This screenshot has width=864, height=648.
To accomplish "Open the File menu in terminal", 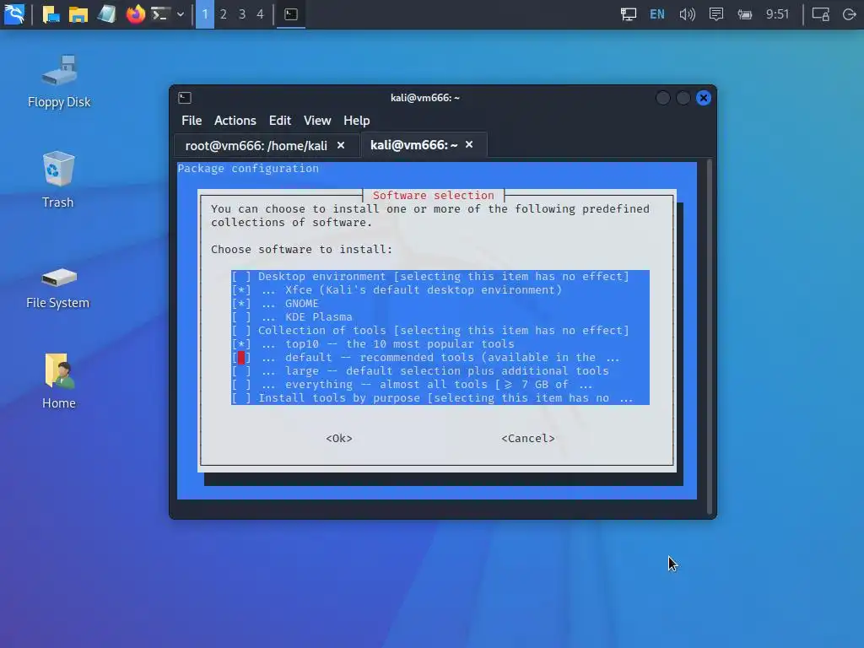I will 192,120.
